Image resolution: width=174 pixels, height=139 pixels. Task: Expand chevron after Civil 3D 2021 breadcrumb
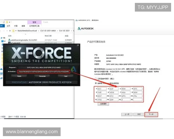[71, 31]
